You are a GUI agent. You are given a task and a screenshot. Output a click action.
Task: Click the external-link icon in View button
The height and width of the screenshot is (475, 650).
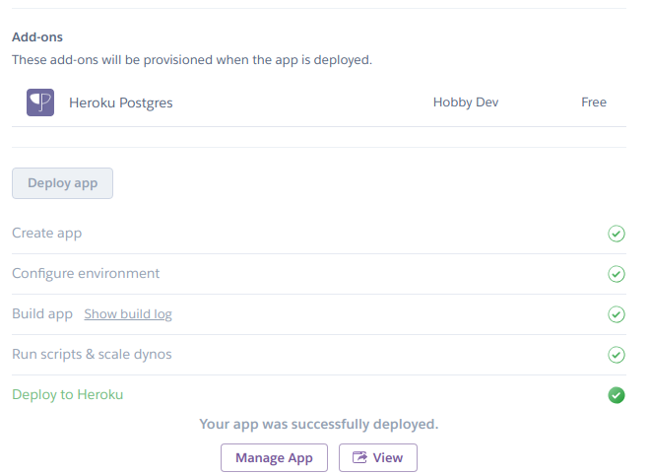click(360, 458)
